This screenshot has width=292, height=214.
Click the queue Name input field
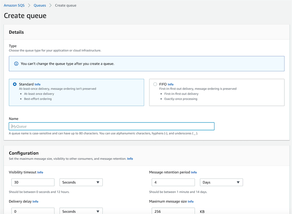tap(112, 126)
